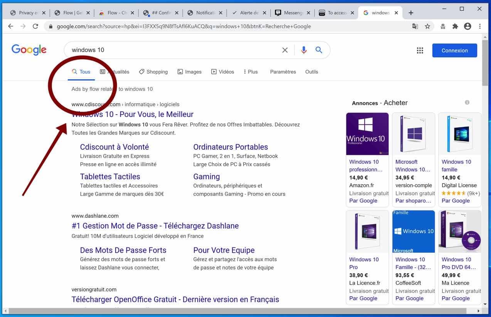
Task: Switch to the Alerte de tab
Action: pos(249,13)
